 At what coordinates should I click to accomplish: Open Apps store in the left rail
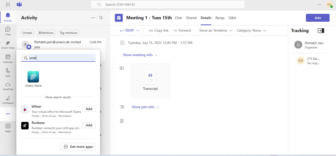coord(8,128)
